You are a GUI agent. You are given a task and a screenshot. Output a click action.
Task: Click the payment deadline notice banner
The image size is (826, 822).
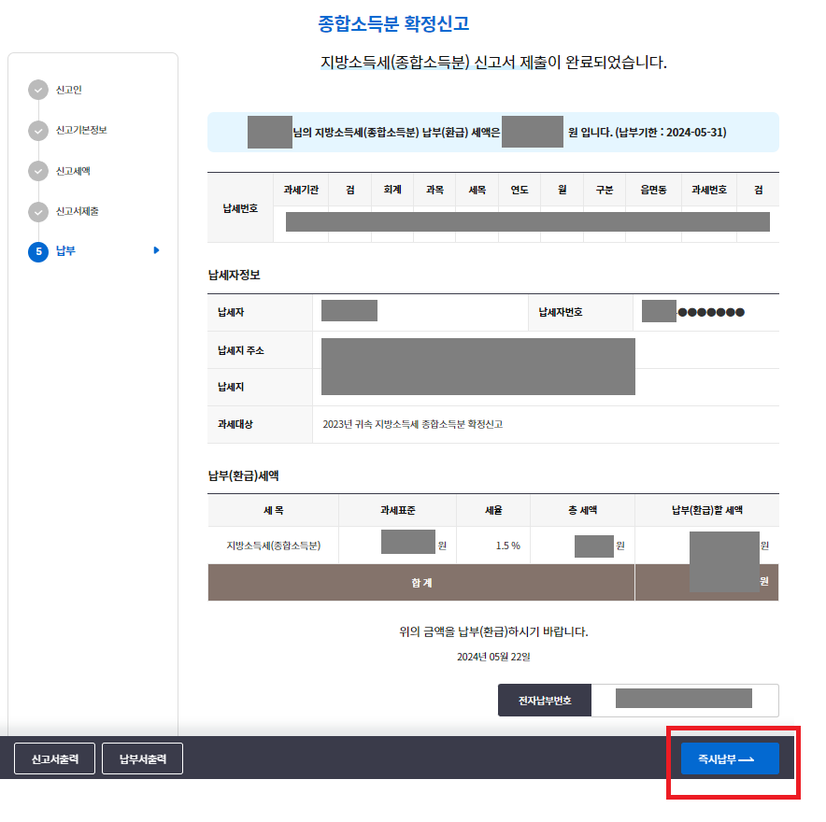[x=492, y=132]
